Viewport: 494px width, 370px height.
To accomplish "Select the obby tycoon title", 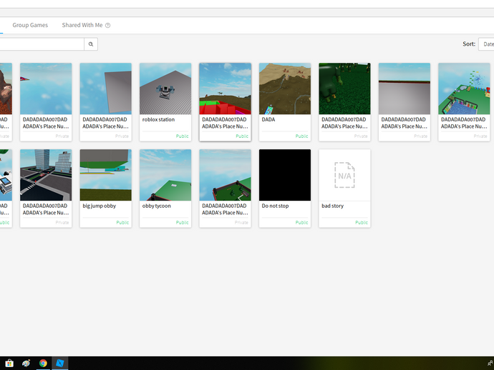I will (x=157, y=206).
